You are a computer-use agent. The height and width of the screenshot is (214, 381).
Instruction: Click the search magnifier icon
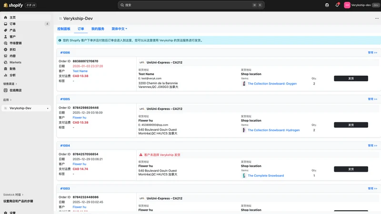122,5
